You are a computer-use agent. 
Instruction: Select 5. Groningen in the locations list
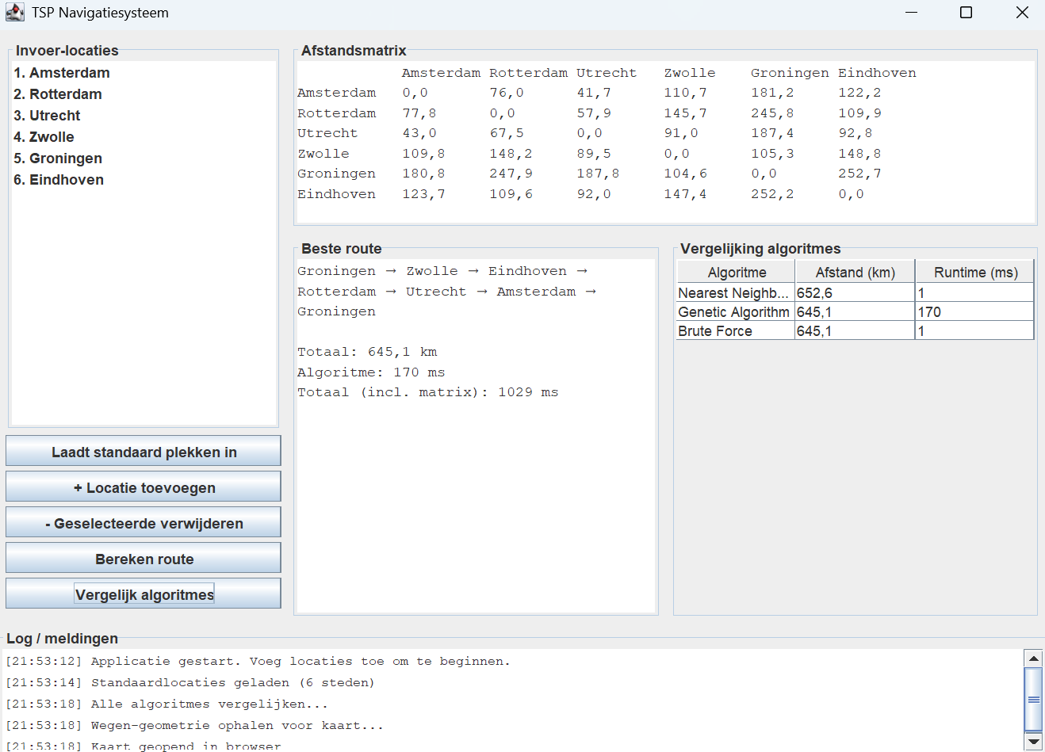tap(144, 158)
